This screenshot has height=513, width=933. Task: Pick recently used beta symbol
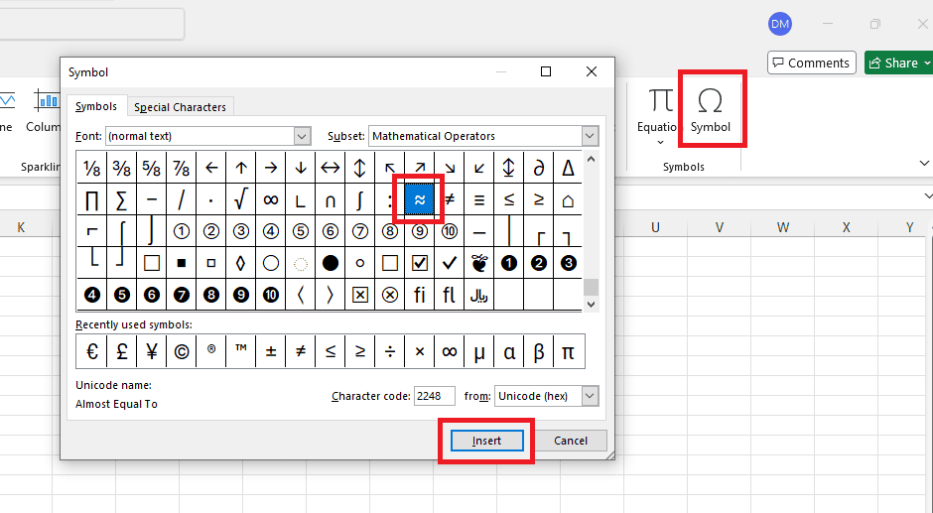539,351
